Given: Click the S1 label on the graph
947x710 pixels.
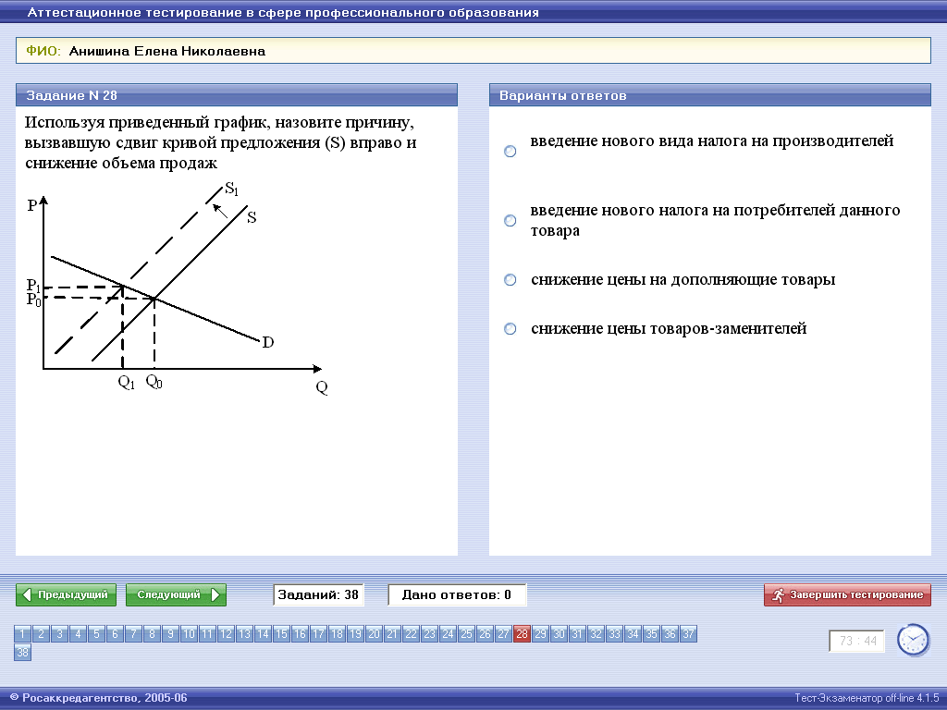Looking at the screenshot, I should coord(232,189).
